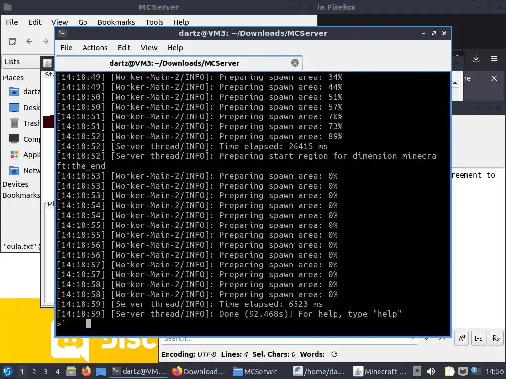Open Trash in Places sidebar

tap(25, 123)
